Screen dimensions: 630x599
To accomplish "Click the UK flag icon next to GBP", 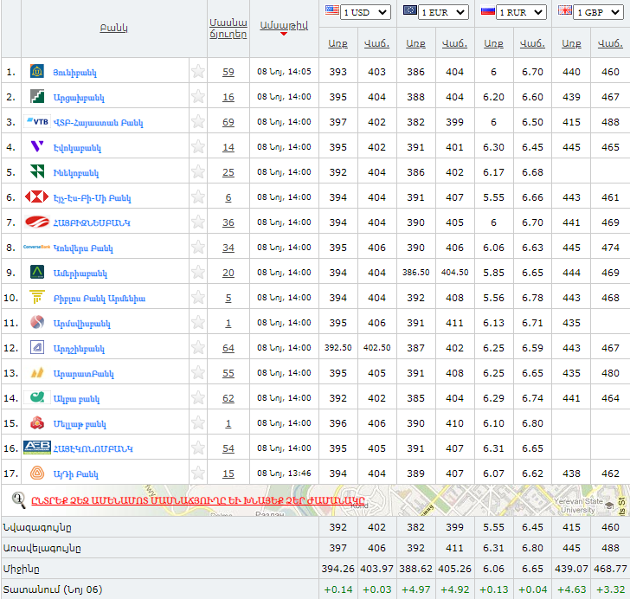I will coord(565,10).
